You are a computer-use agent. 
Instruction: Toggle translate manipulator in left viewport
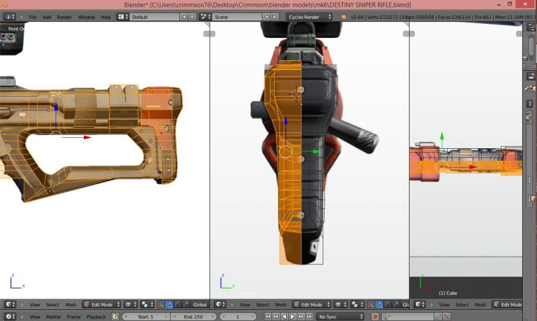(x=169, y=304)
